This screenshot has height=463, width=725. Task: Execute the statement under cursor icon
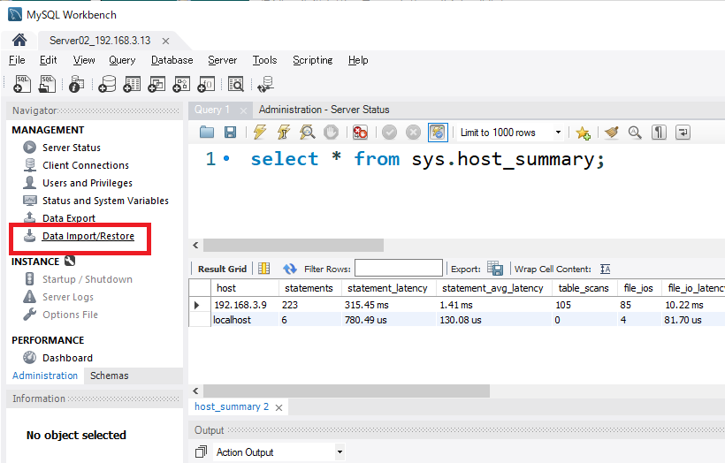coord(284,133)
